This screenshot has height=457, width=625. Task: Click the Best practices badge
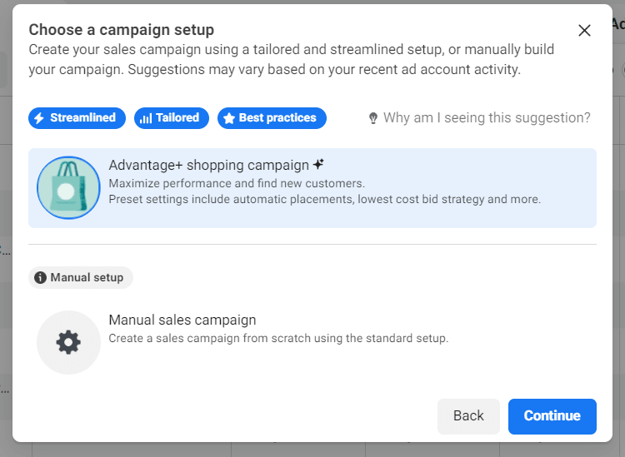272,118
